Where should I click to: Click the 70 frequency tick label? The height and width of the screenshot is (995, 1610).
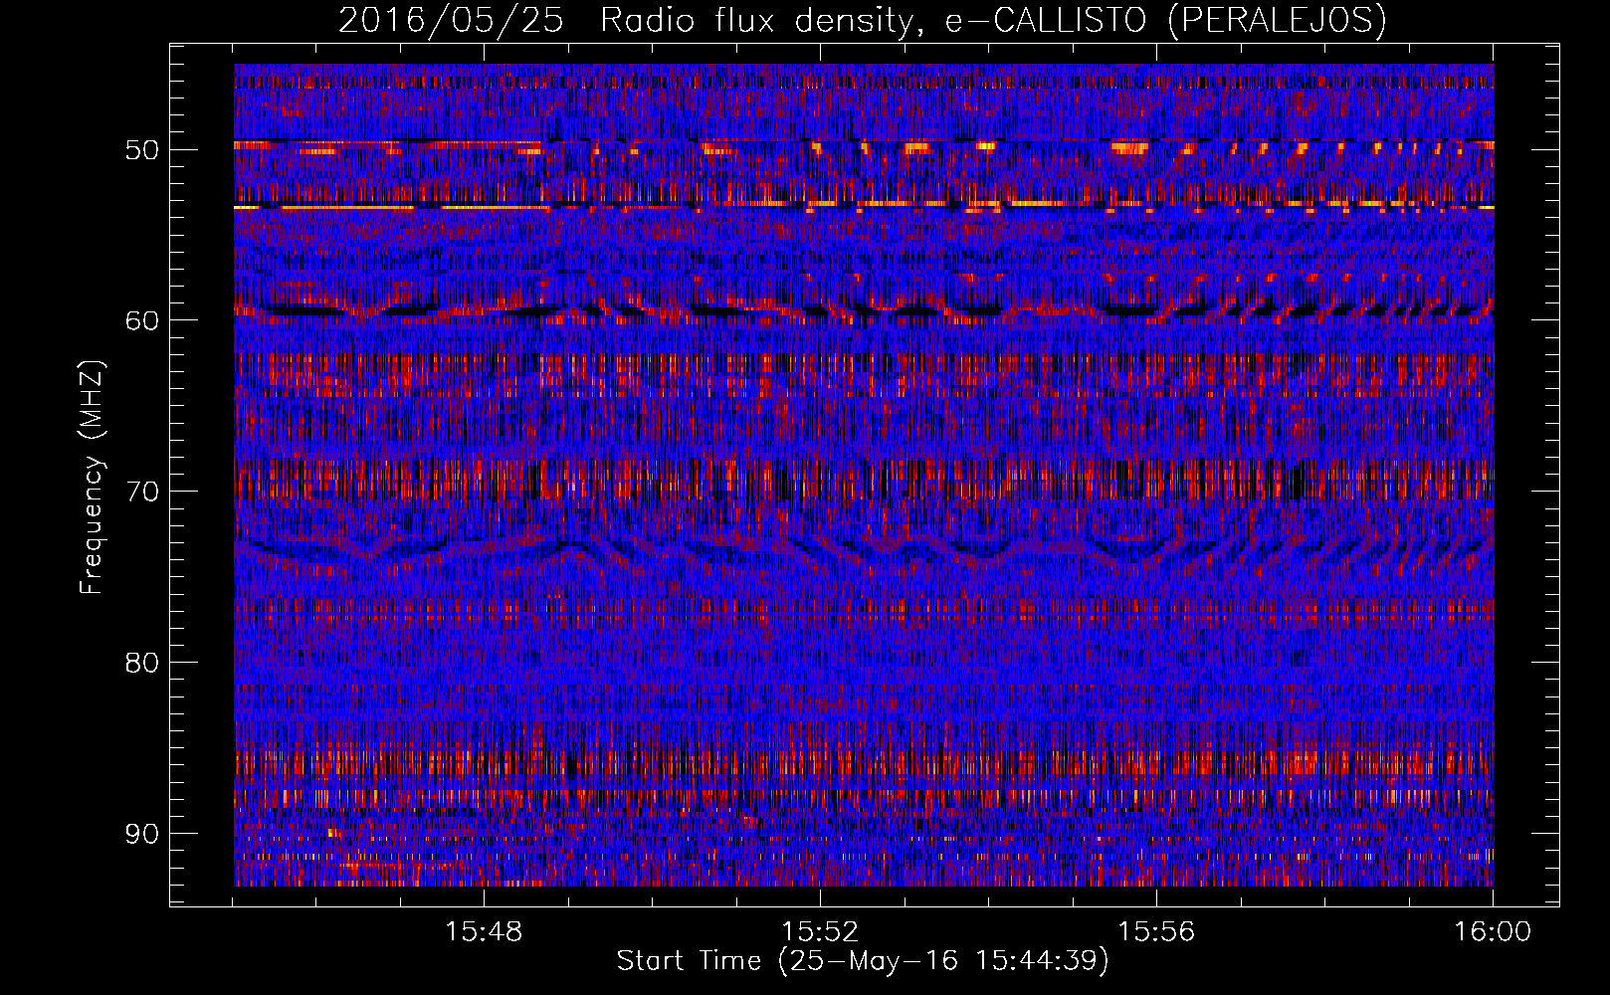(x=141, y=492)
